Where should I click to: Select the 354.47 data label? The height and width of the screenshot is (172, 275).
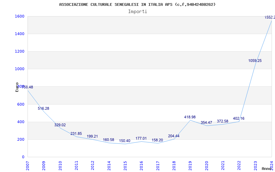(x=207, y=122)
